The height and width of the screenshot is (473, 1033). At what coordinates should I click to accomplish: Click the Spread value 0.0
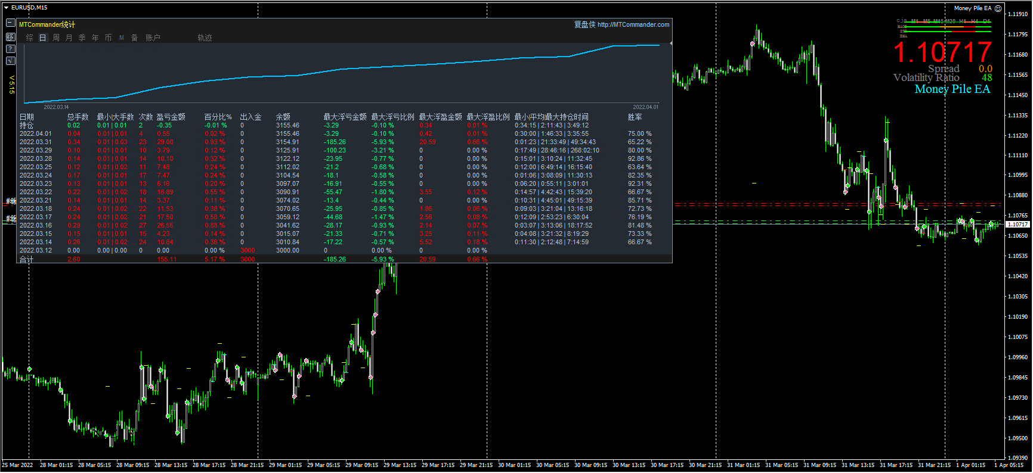(985, 69)
